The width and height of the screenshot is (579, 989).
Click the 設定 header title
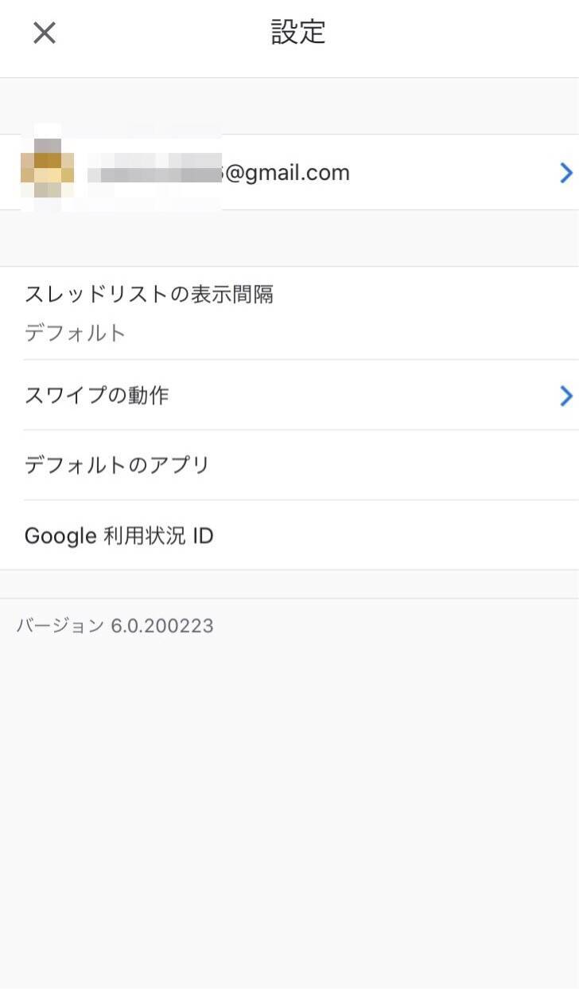point(298,33)
